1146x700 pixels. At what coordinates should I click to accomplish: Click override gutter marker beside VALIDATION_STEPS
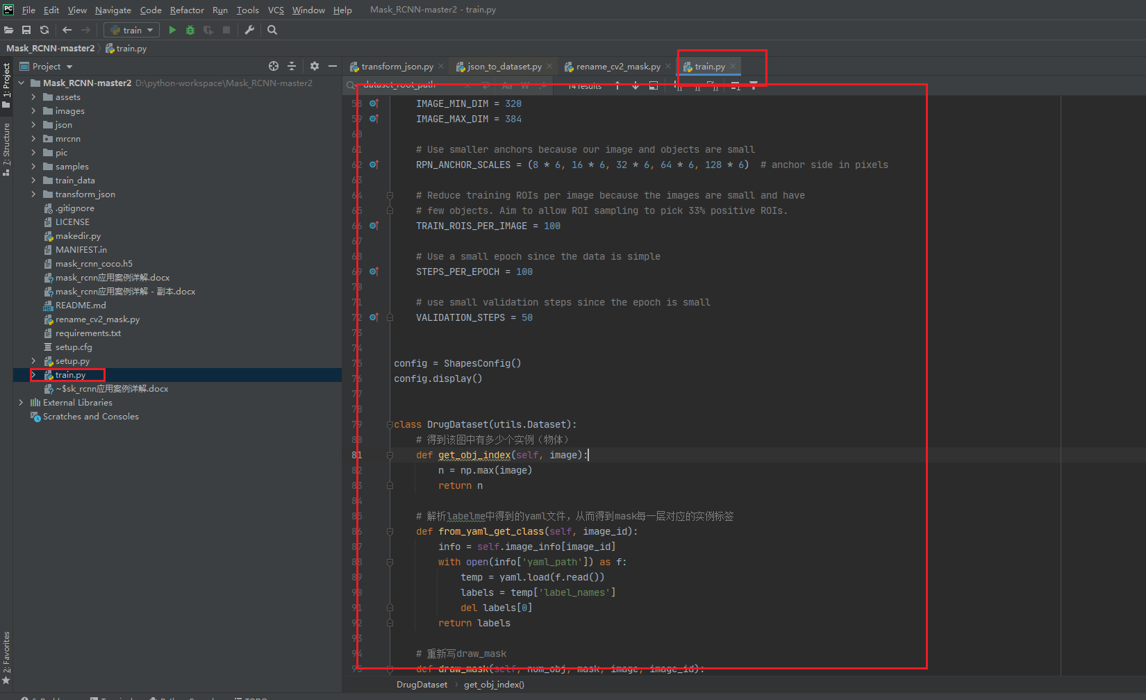[x=374, y=317]
